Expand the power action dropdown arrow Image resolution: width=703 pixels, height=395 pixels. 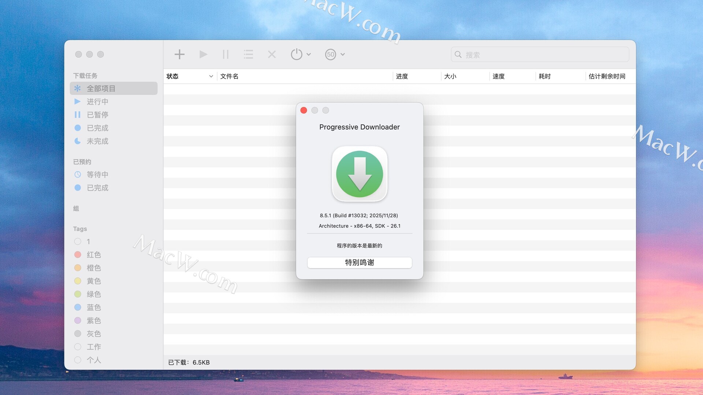[x=309, y=54]
